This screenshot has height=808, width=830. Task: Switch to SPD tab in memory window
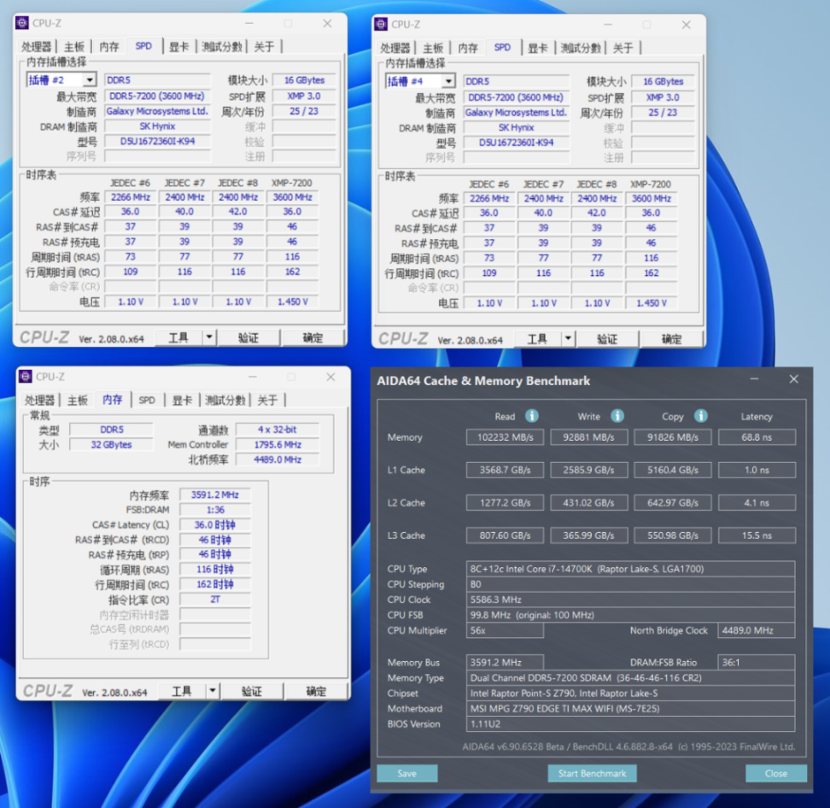(x=147, y=400)
